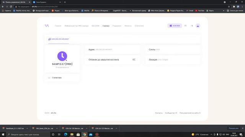Expand options for Bandicam download
Image resolution: width=245 pixels, height=137 pixels.
tap(27, 129)
